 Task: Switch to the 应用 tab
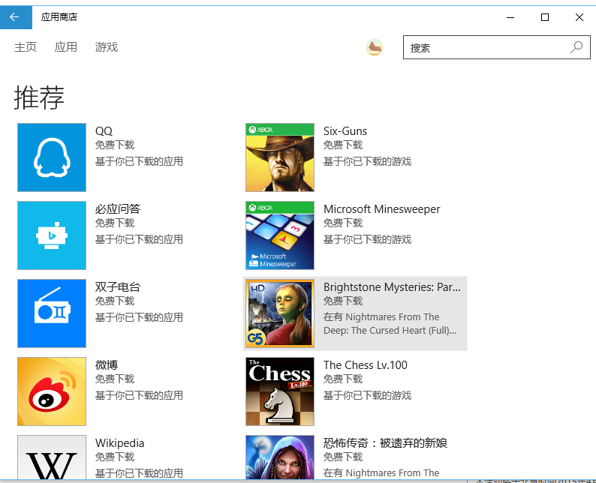[66, 47]
